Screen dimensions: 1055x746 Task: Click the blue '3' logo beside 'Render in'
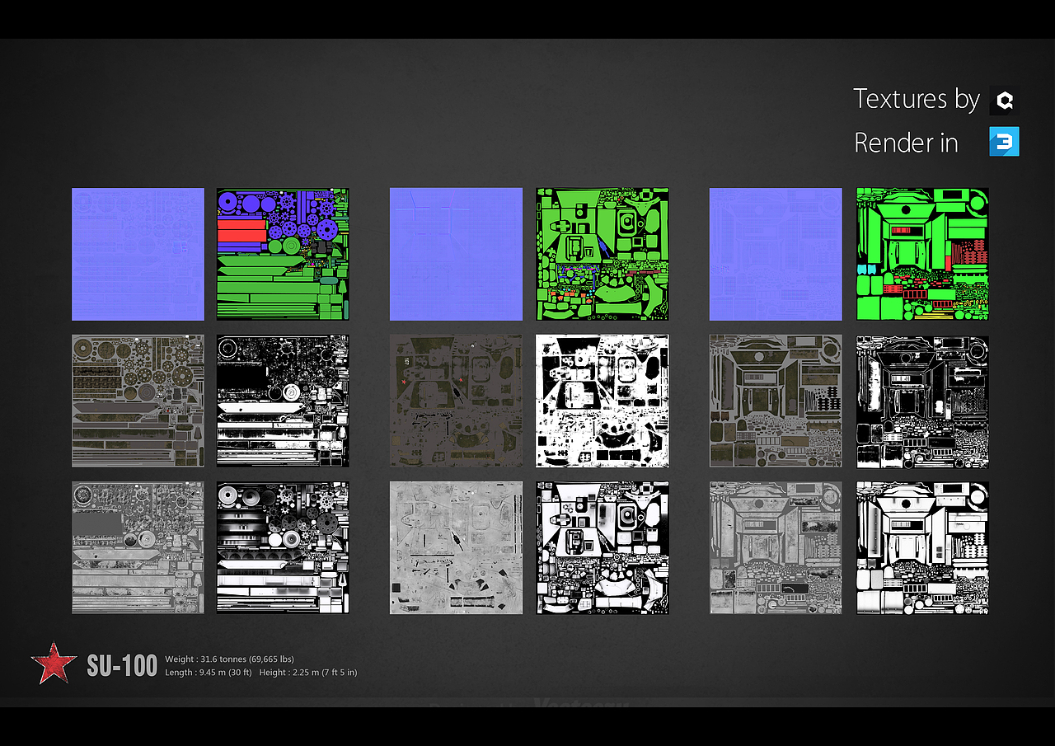1004,142
